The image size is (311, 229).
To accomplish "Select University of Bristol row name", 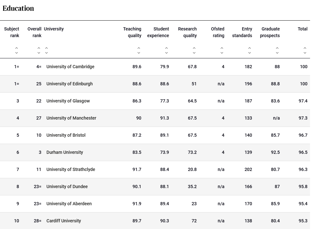I will point(66,135).
